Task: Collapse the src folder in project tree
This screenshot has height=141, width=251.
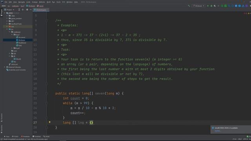Action: pyautogui.click(x=7, y=29)
